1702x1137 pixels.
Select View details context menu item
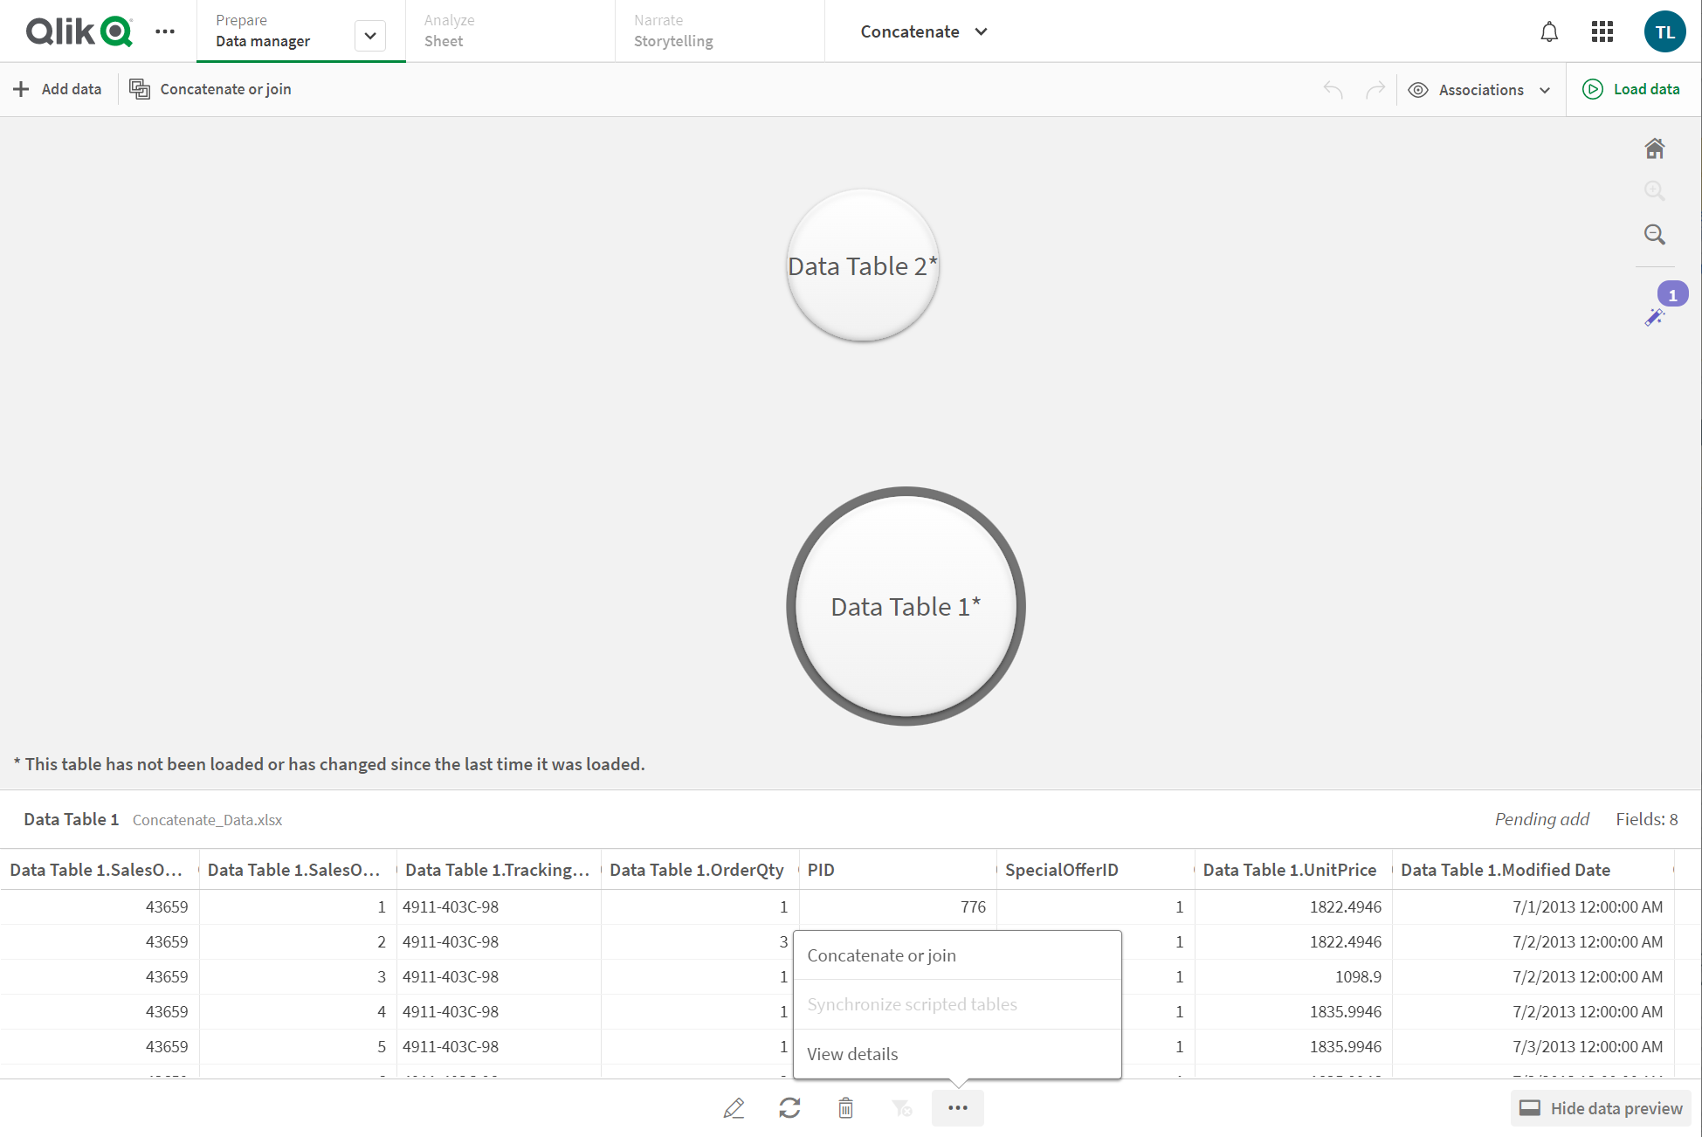point(853,1053)
